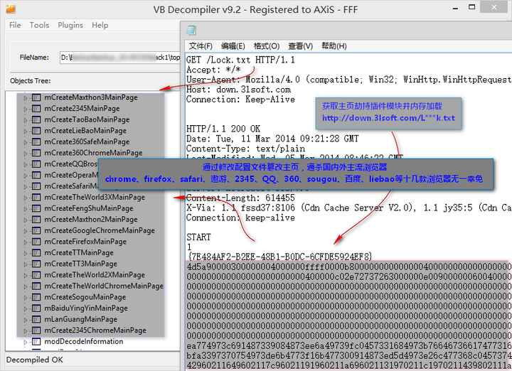Click the module icon beside mCreateFirefoxMainPage

pyautogui.click(x=36, y=242)
